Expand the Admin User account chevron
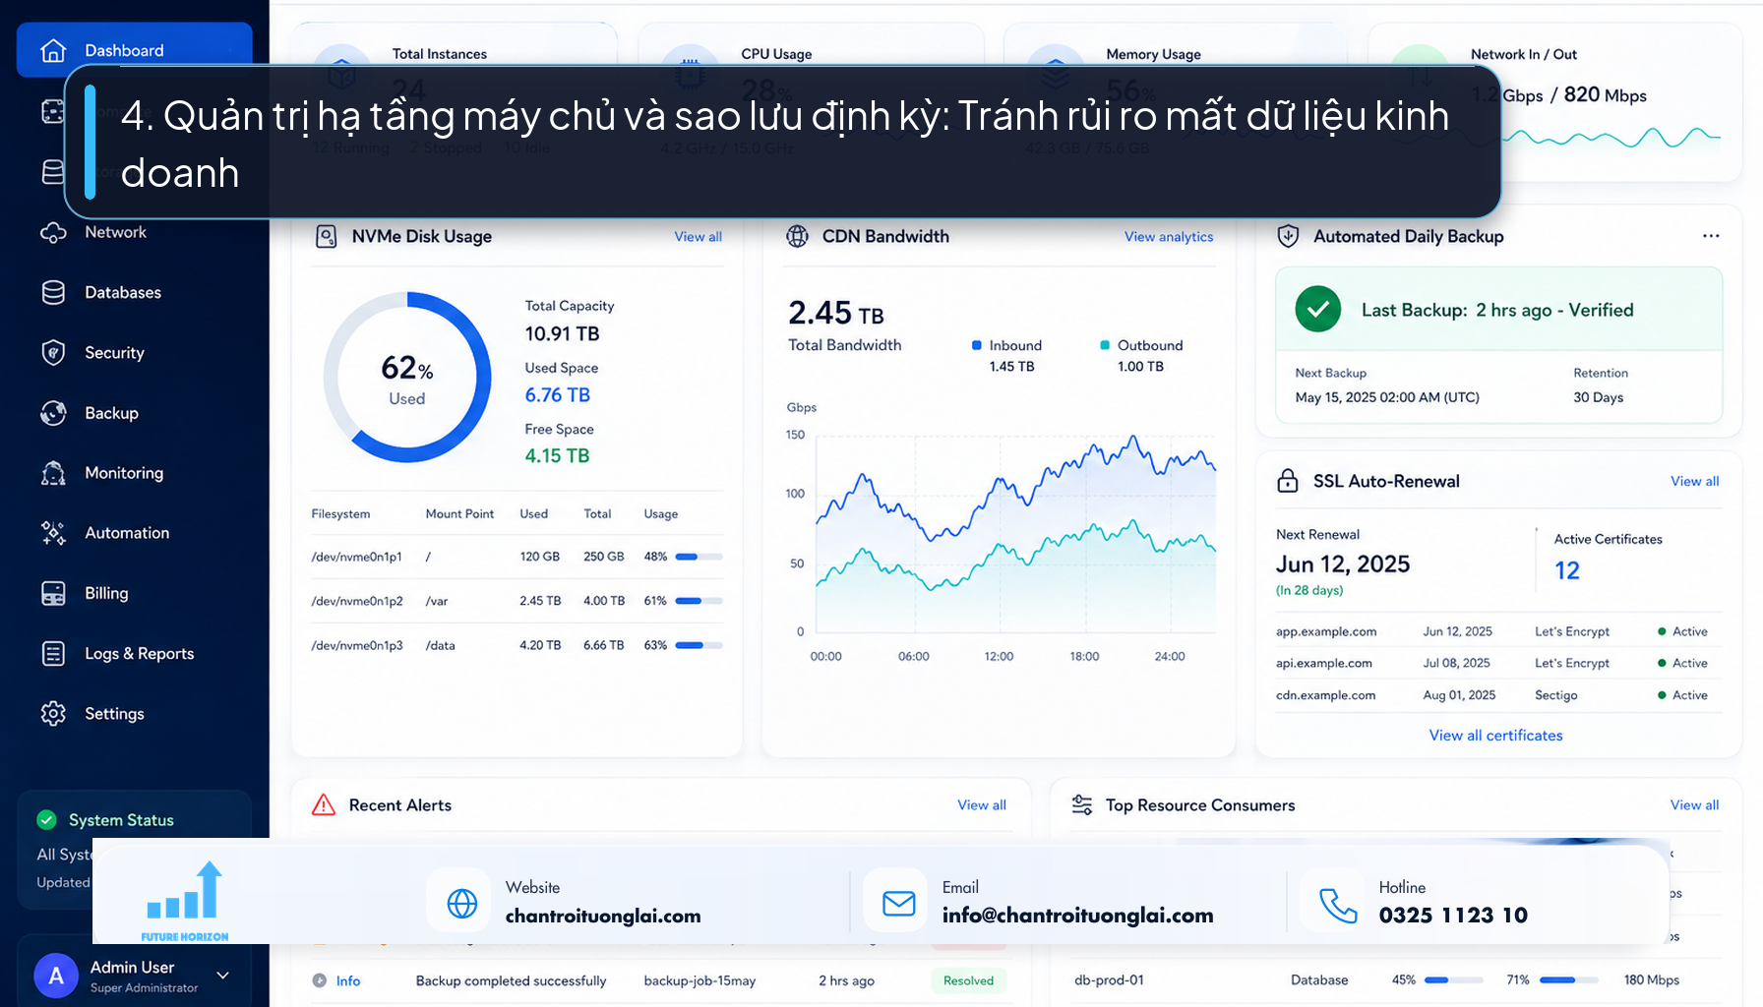The image size is (1763, 1007). (x=223, y=976)
